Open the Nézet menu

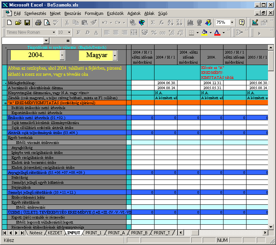pyautogui.click(x=55, y=13)
